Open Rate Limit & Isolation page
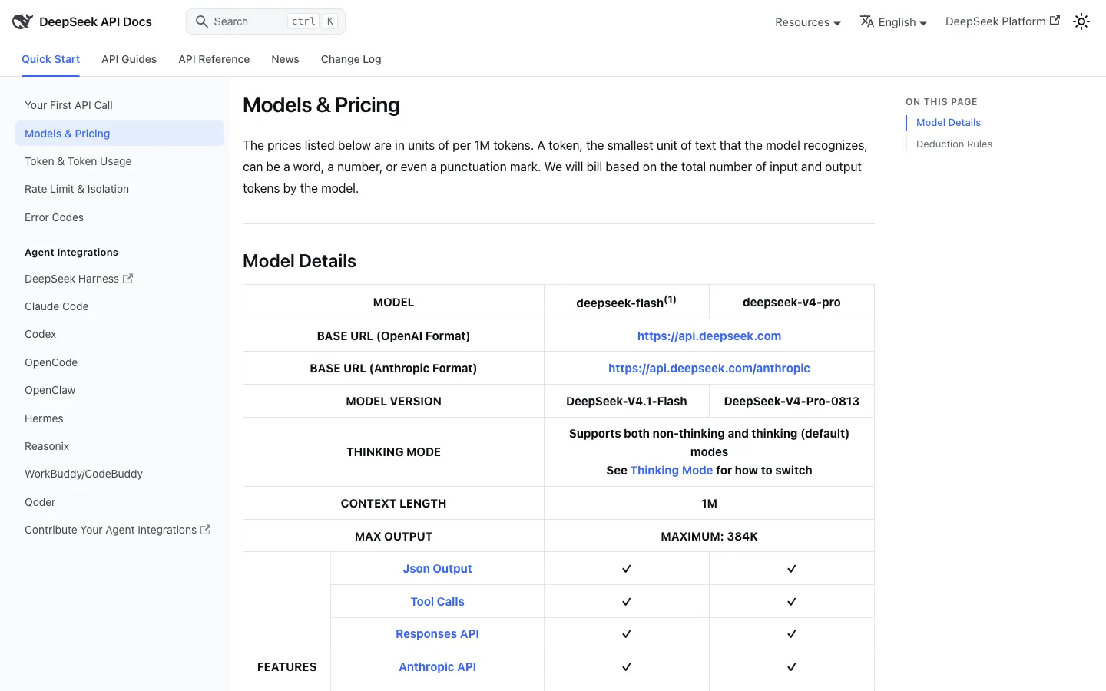Viewport: 1106px width, 691px height. (120, 189)
